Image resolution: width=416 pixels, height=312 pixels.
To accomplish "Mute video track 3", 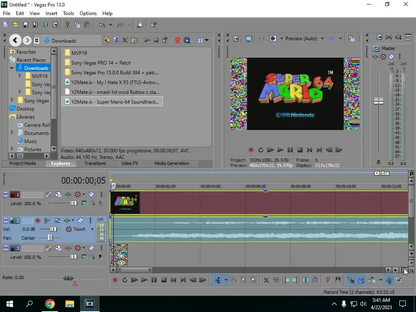I will pyautogui.click(x=91, y=248).
